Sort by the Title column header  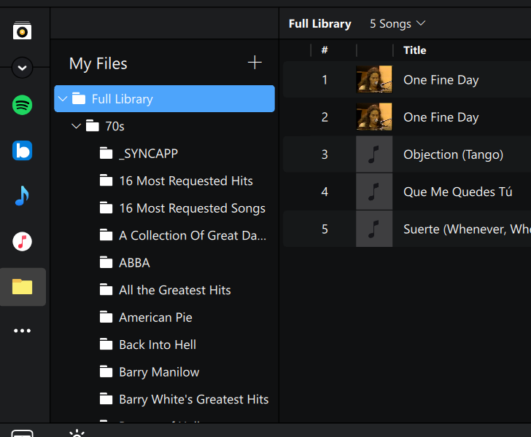pos(414,50)
